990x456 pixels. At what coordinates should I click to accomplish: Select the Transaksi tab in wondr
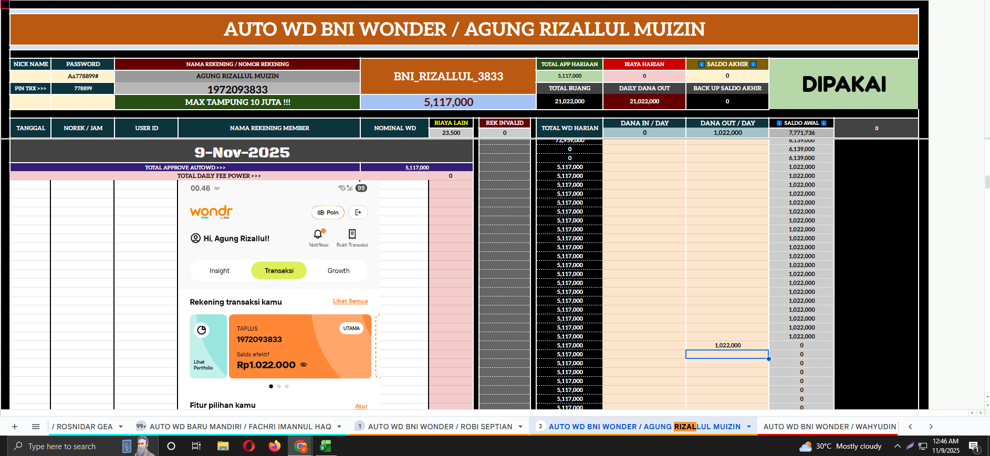point(279,271)
